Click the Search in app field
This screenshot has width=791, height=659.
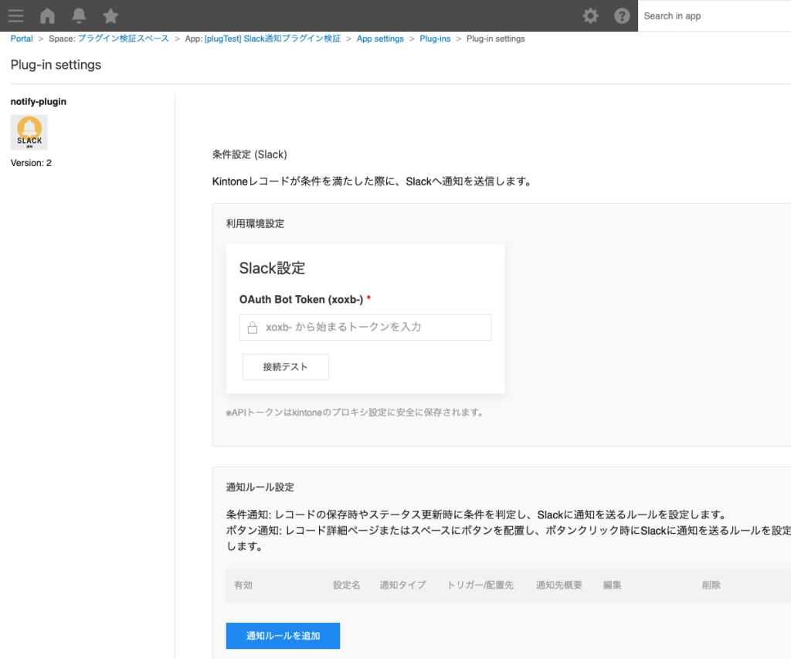coord(711,15)
